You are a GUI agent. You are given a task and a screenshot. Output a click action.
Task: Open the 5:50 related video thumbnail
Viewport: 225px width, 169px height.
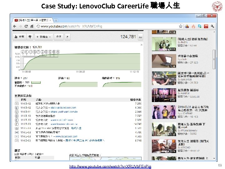pos(164,129)
